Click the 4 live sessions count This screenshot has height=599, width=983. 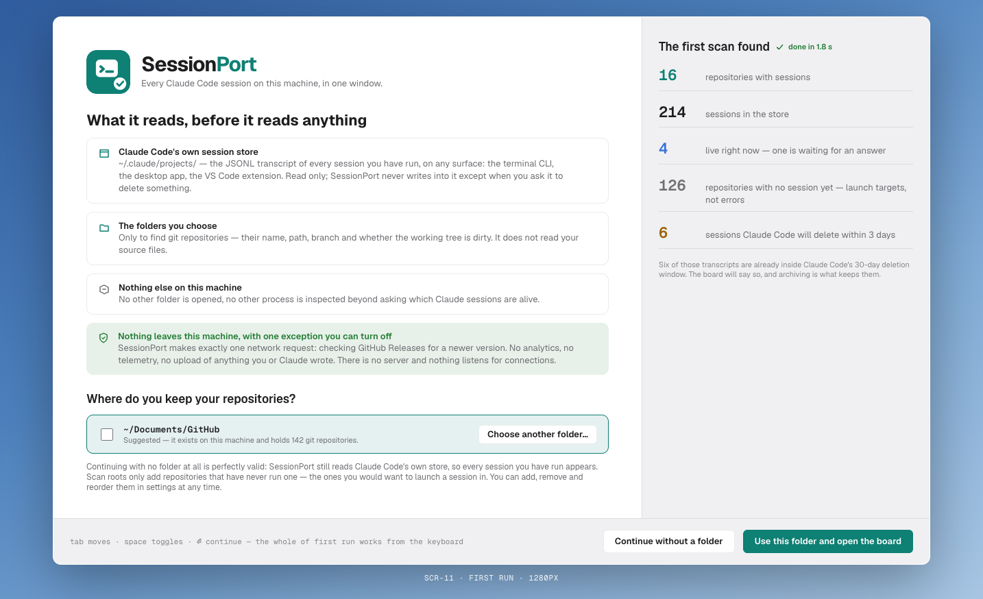[x=663, y=149]
